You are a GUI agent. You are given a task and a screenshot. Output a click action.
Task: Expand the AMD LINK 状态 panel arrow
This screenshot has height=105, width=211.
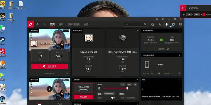point(180,55)
